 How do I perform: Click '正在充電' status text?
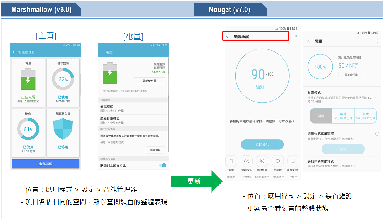(28, 97)
